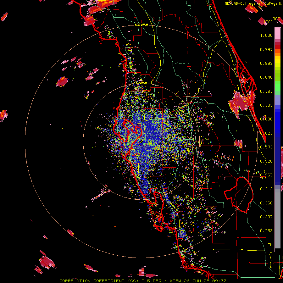This screenshot has width=283, height=283.
Task: Select the 1.000 color scale value
Action: point(266,35)
